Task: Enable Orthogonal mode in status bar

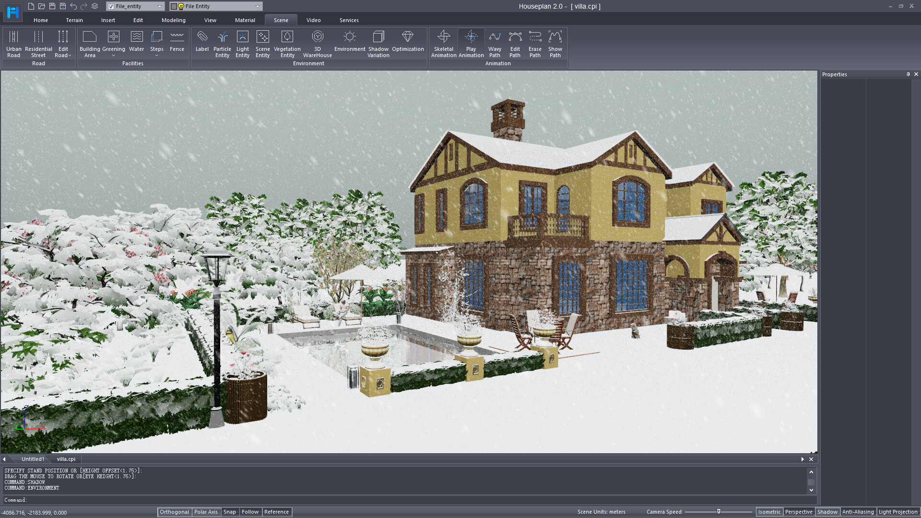Action: click(x=174, y=512)
